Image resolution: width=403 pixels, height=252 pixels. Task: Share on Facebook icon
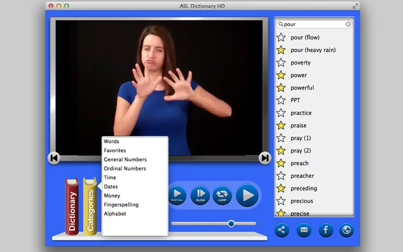(326, 230)
